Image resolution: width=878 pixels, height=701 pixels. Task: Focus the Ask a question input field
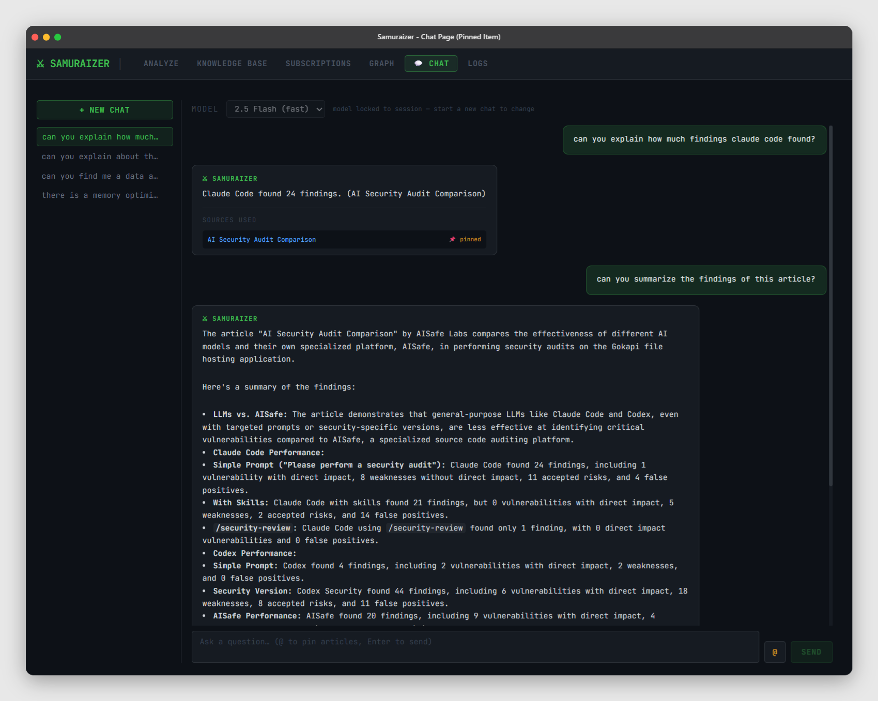tap(475, 647)
